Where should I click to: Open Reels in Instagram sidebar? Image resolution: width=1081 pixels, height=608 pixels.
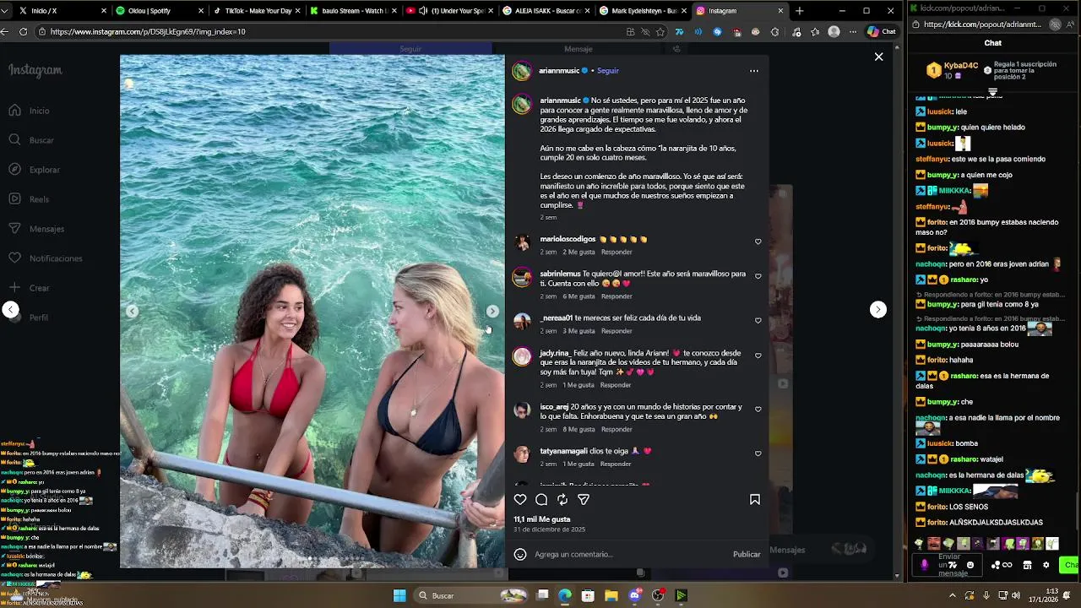click(x=29, y=199)
